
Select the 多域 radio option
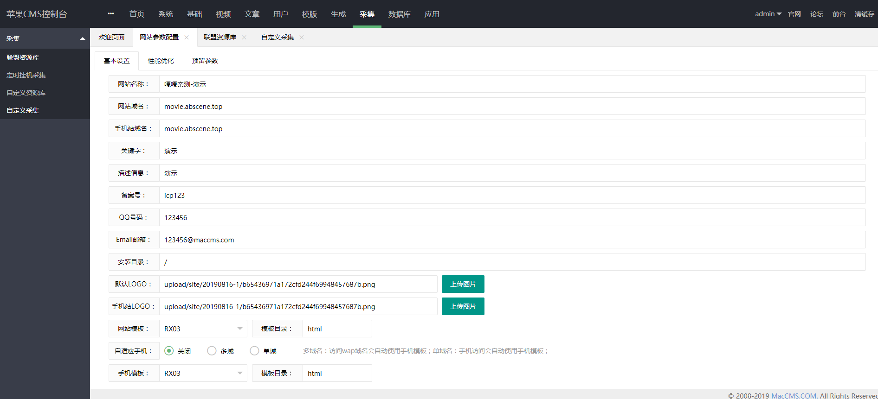pos(212,351)
